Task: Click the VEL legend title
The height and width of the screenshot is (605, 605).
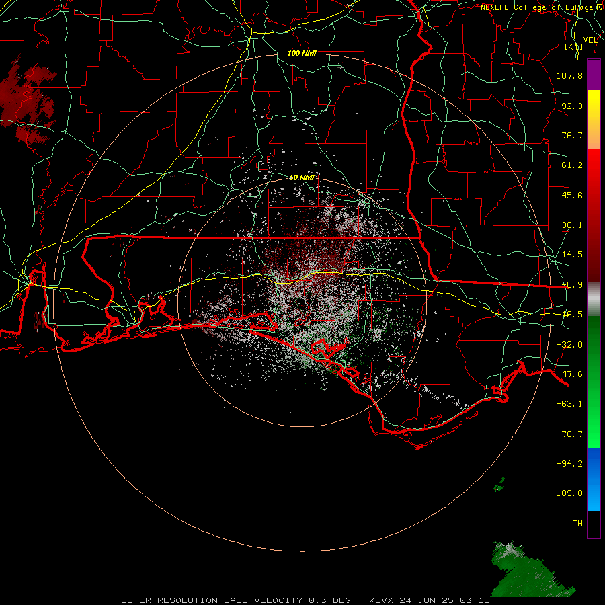Action: coord(590,40)
